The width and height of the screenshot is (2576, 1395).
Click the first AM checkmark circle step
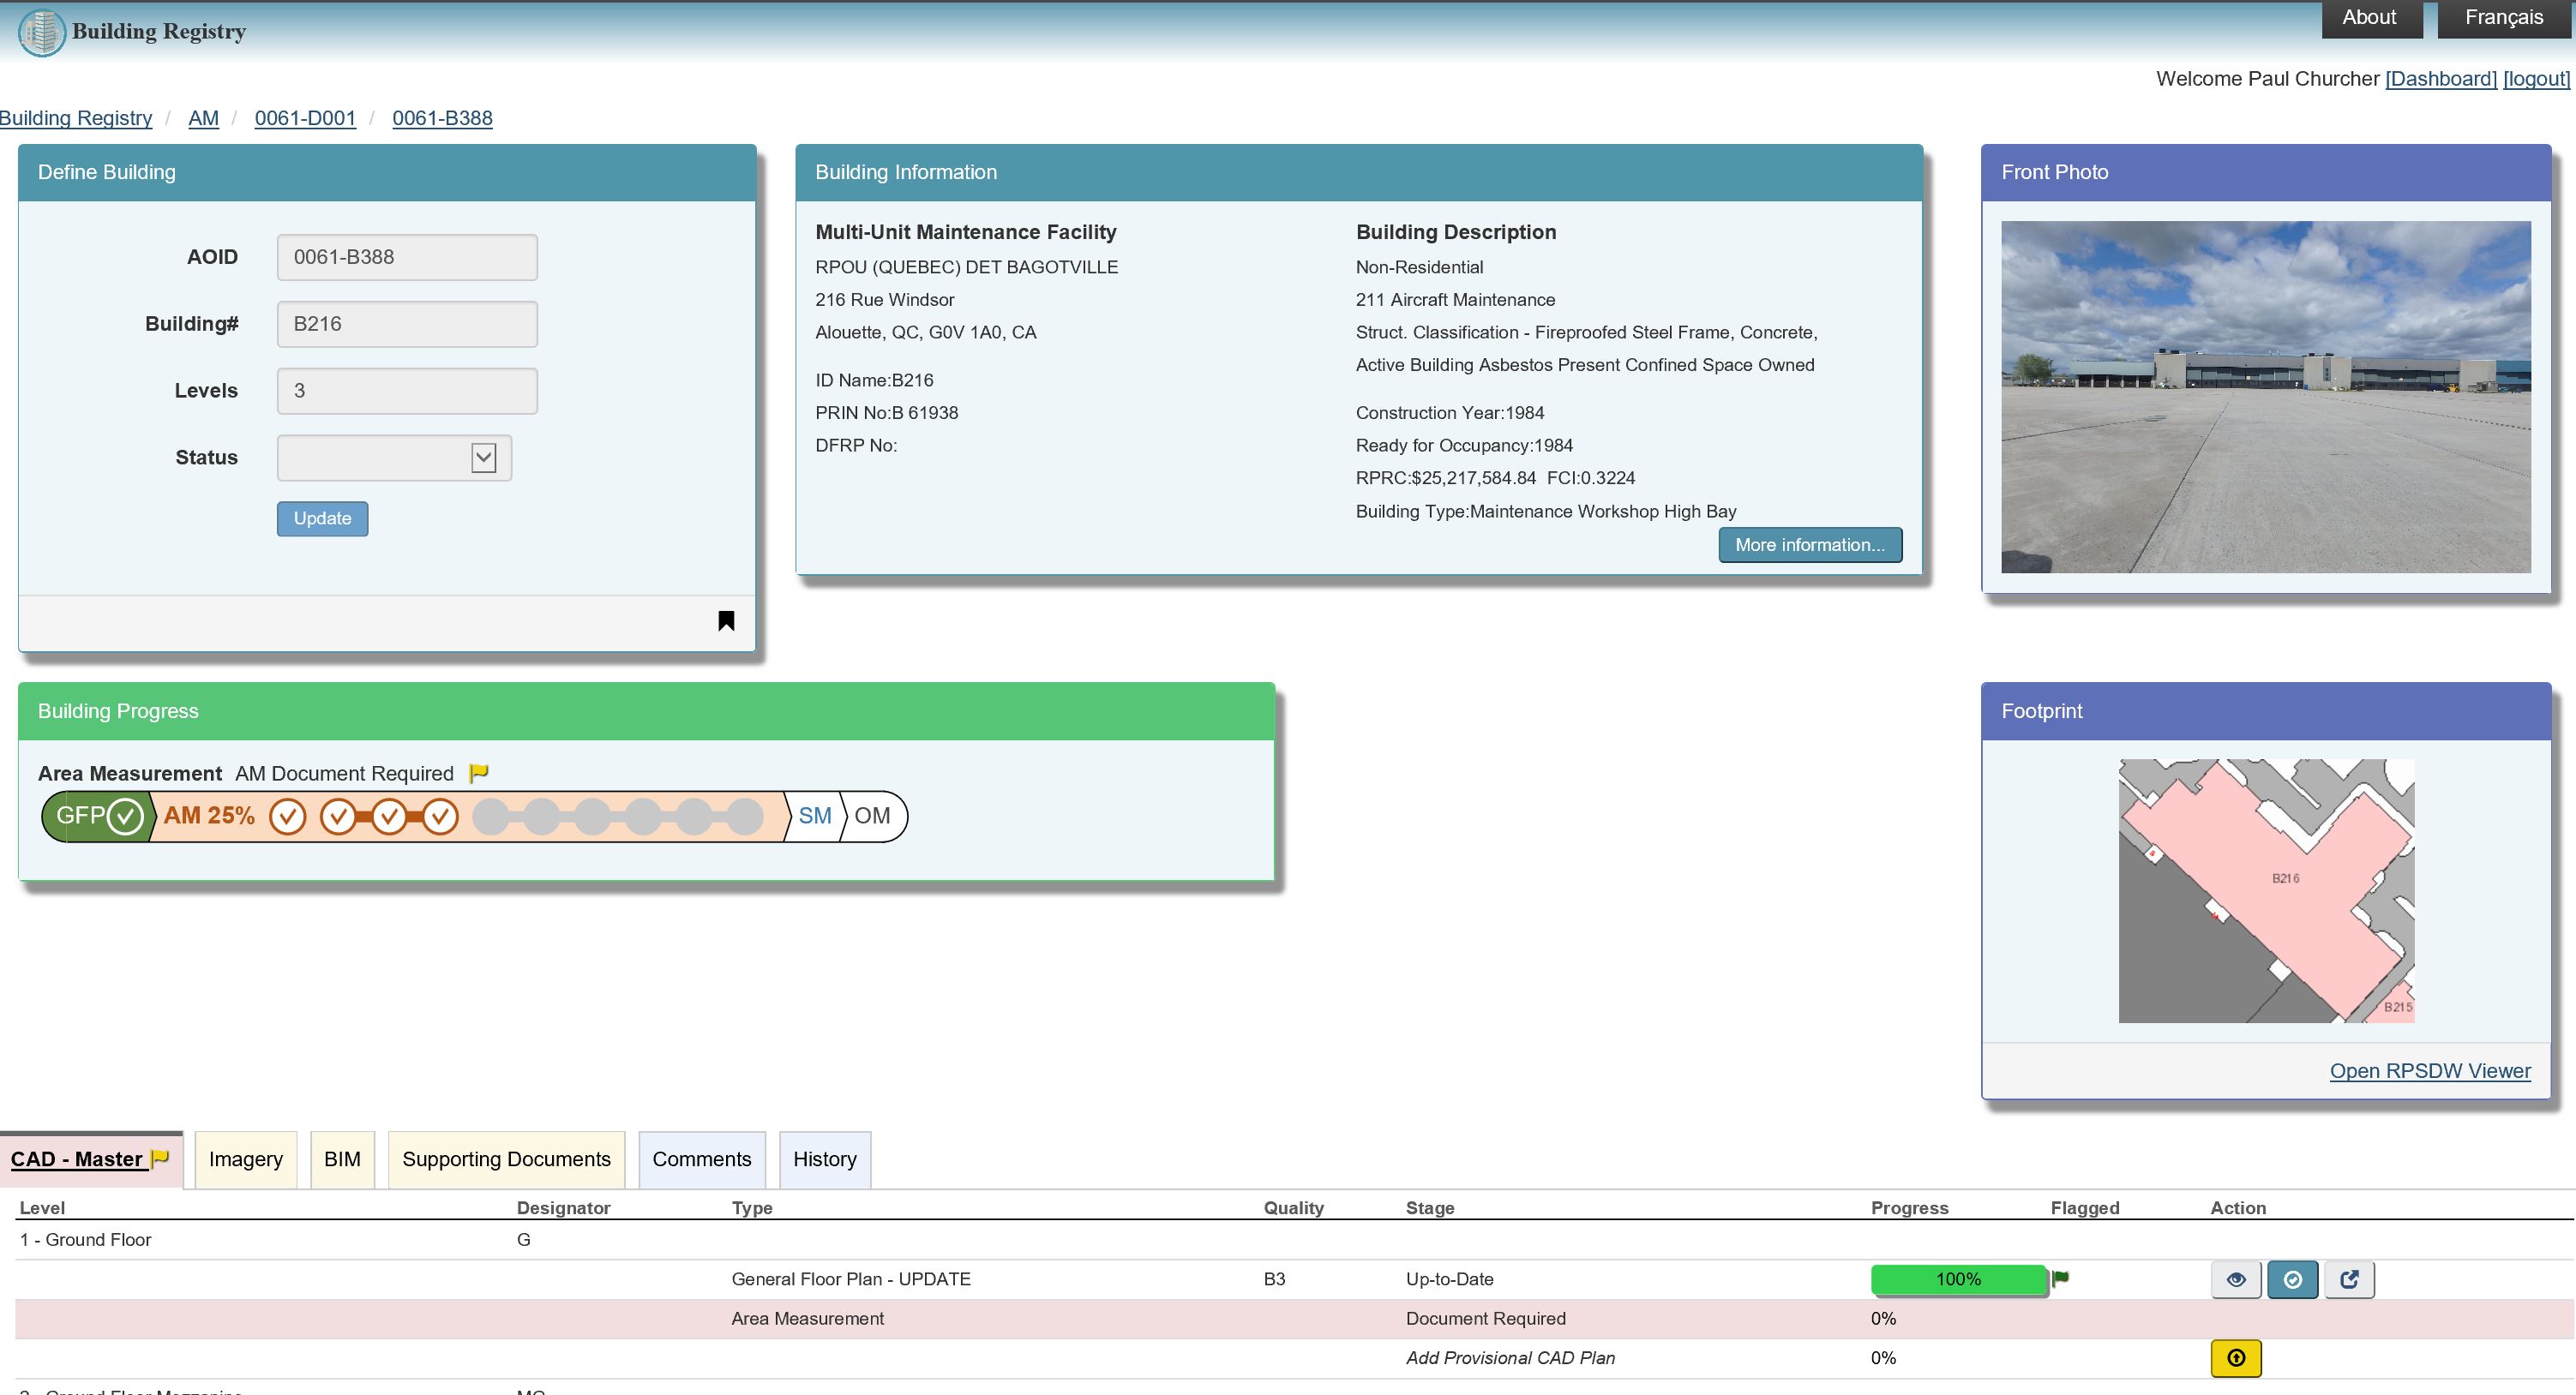288,817
